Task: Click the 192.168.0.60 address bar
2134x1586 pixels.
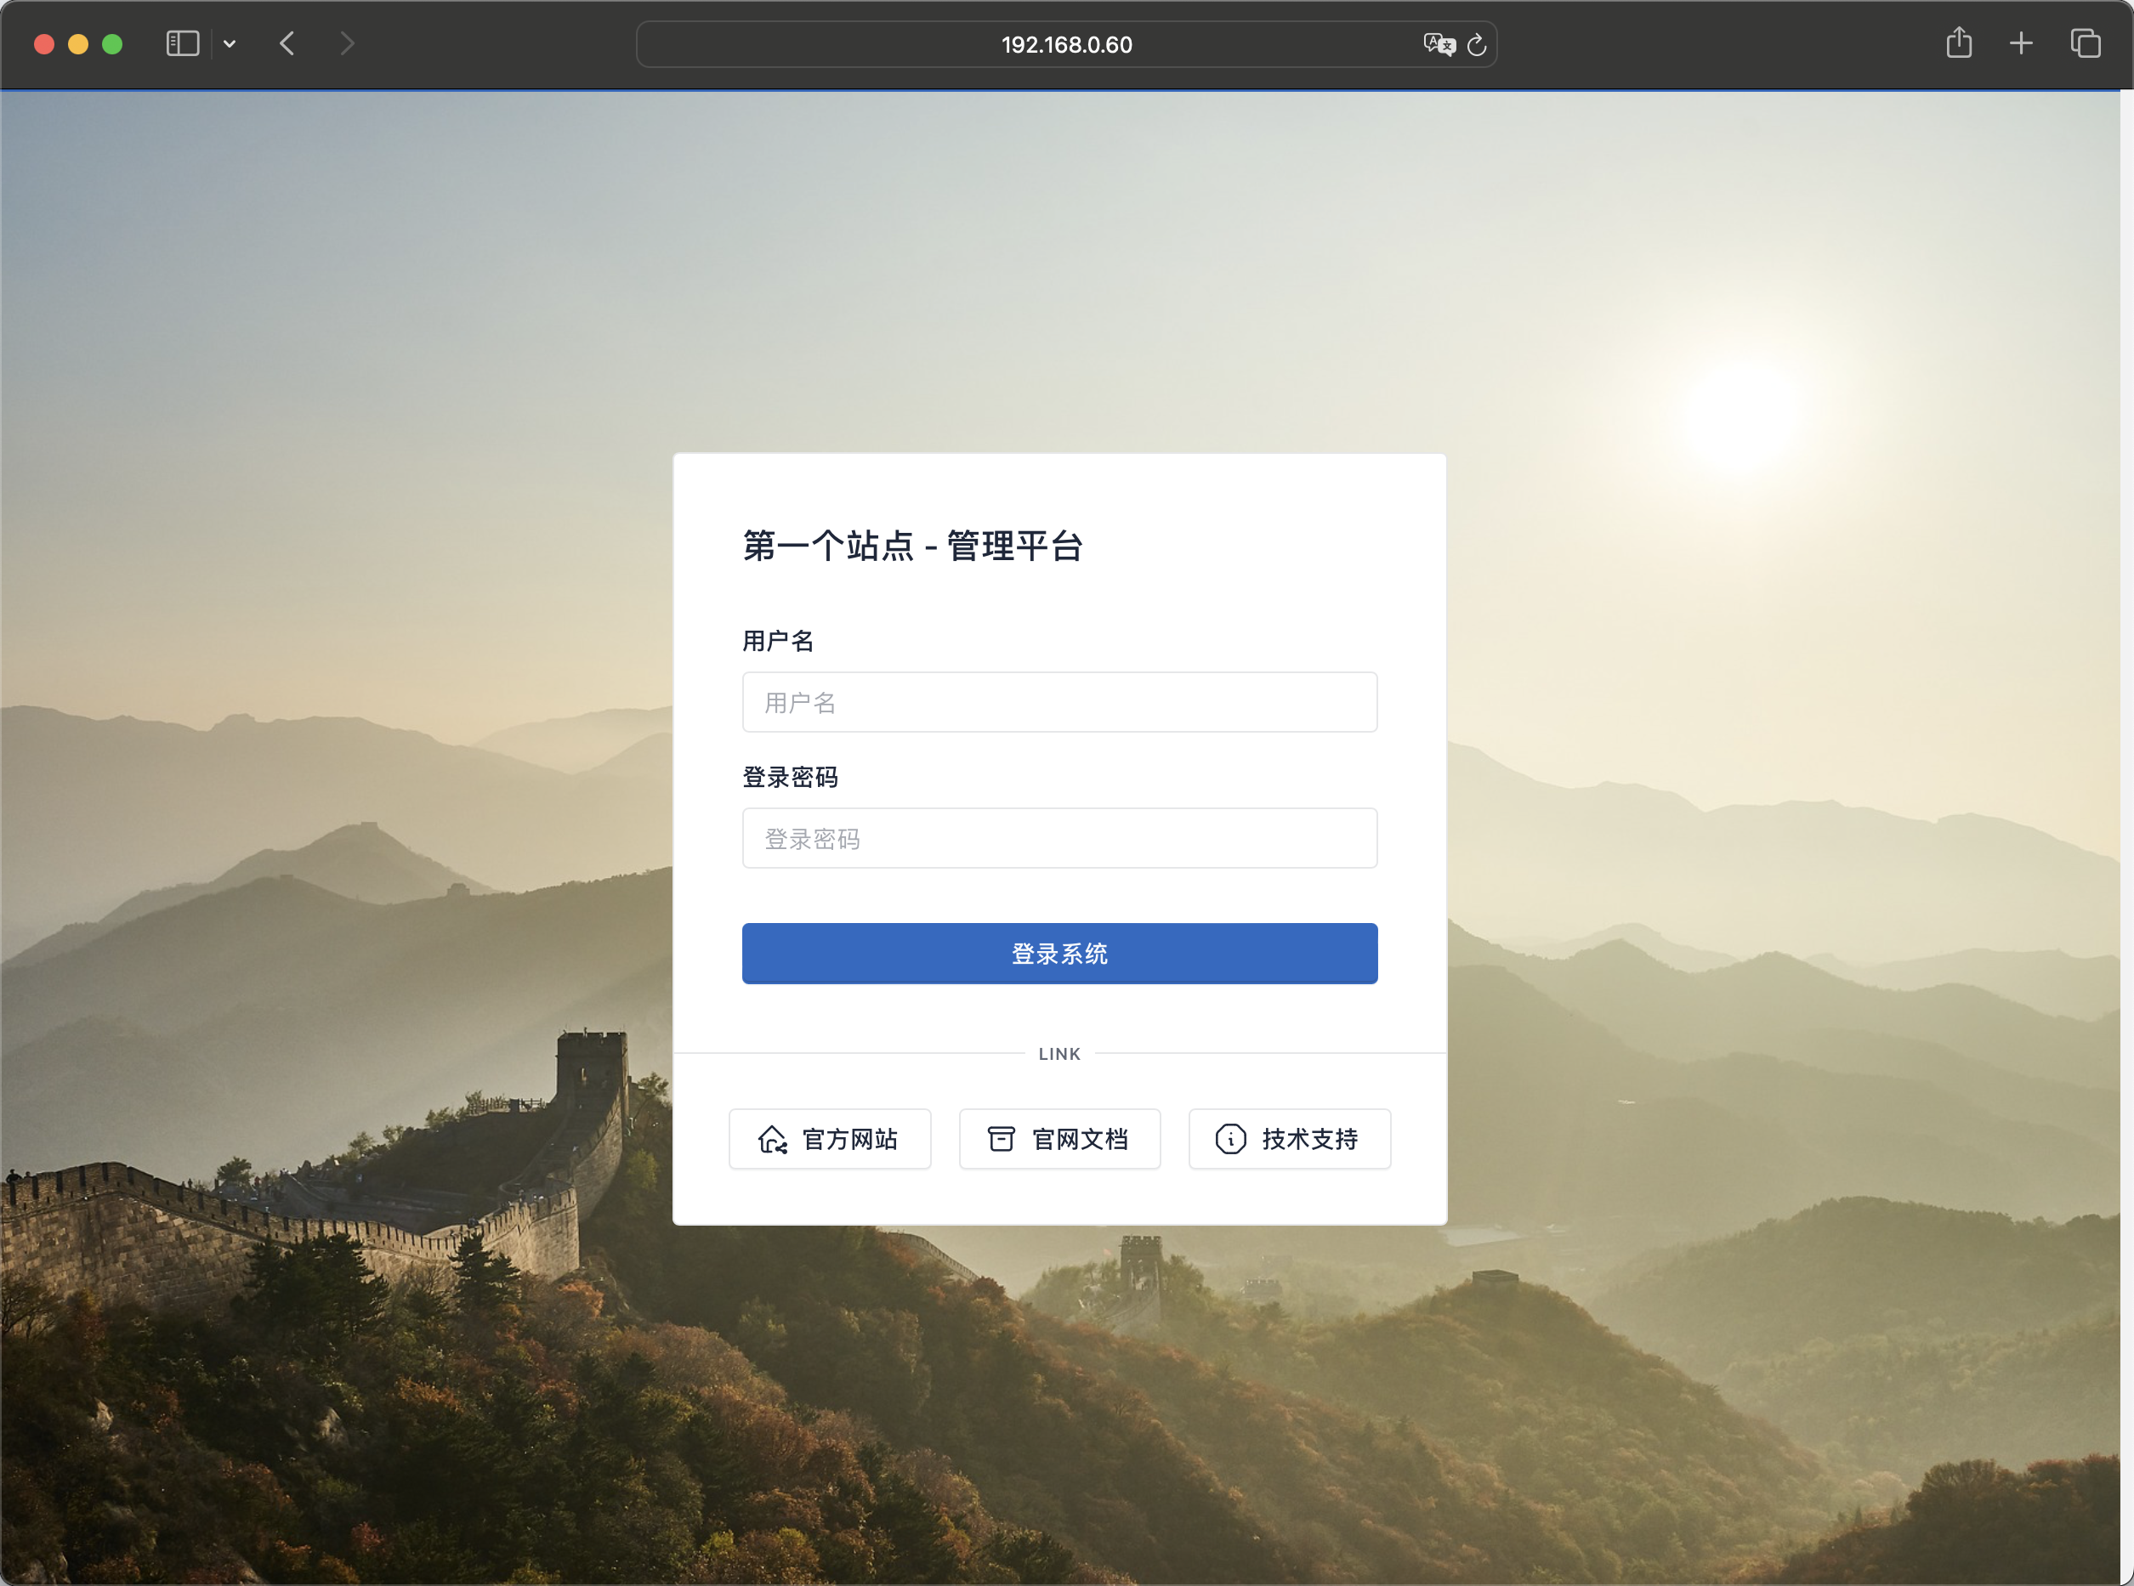Action: (1066, 44)
